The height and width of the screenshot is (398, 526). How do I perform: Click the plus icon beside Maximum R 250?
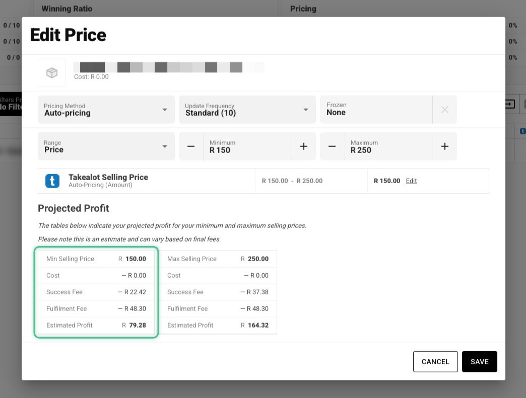click(445, 146)
